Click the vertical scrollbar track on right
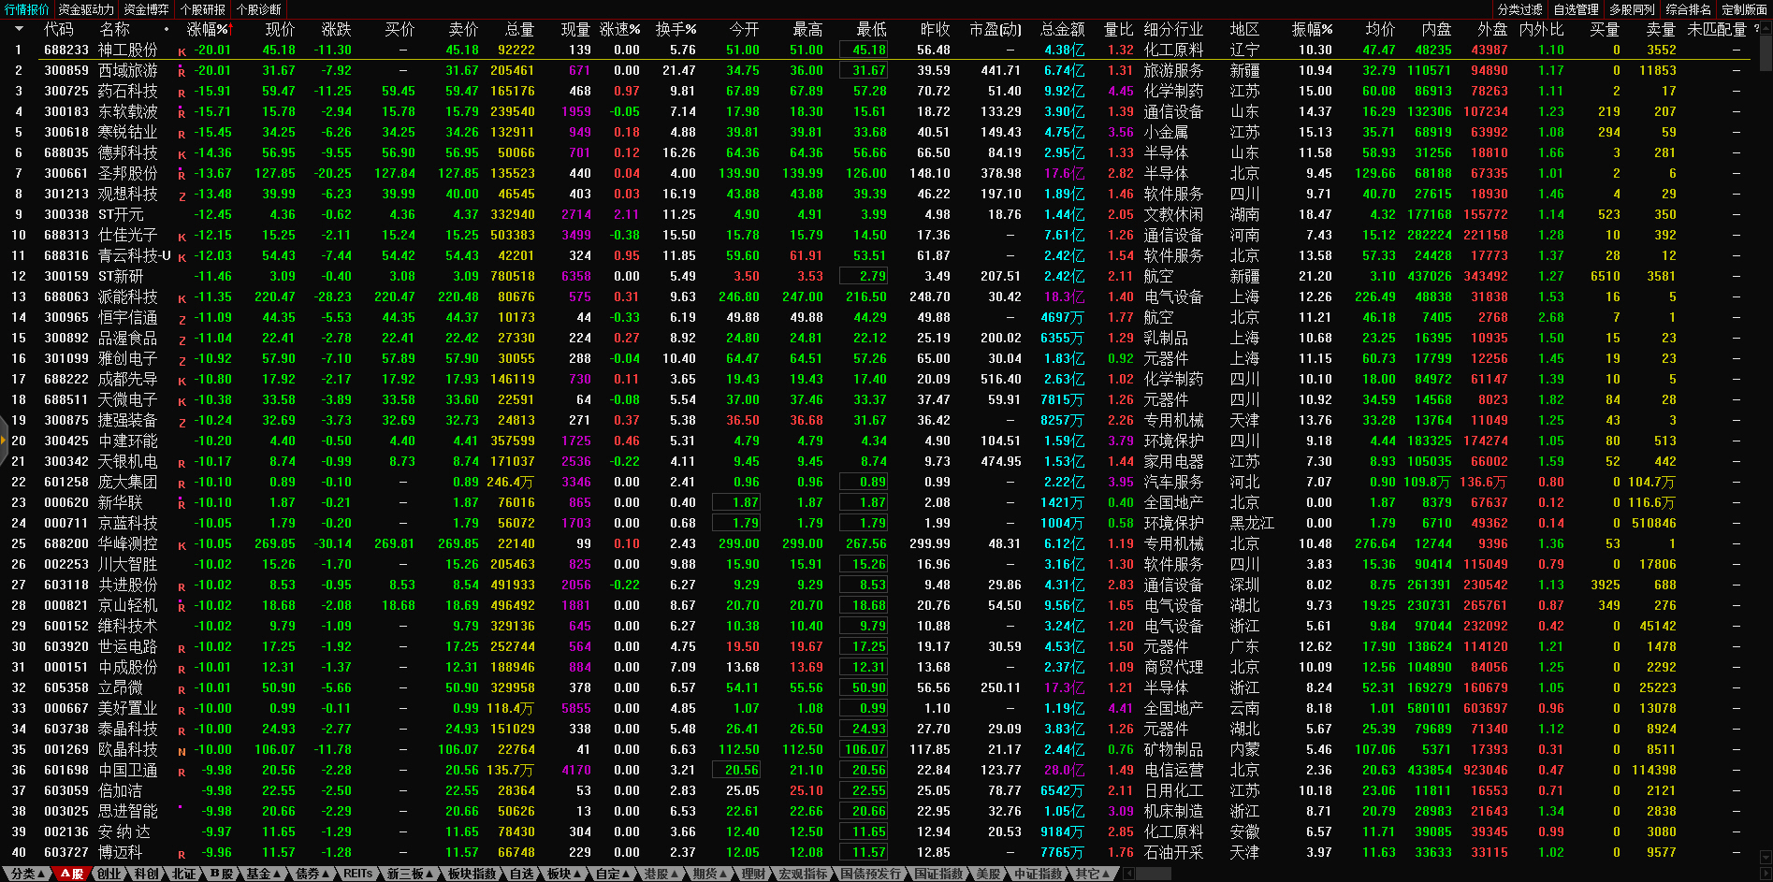The image size is (1773, 882). 1766,468
